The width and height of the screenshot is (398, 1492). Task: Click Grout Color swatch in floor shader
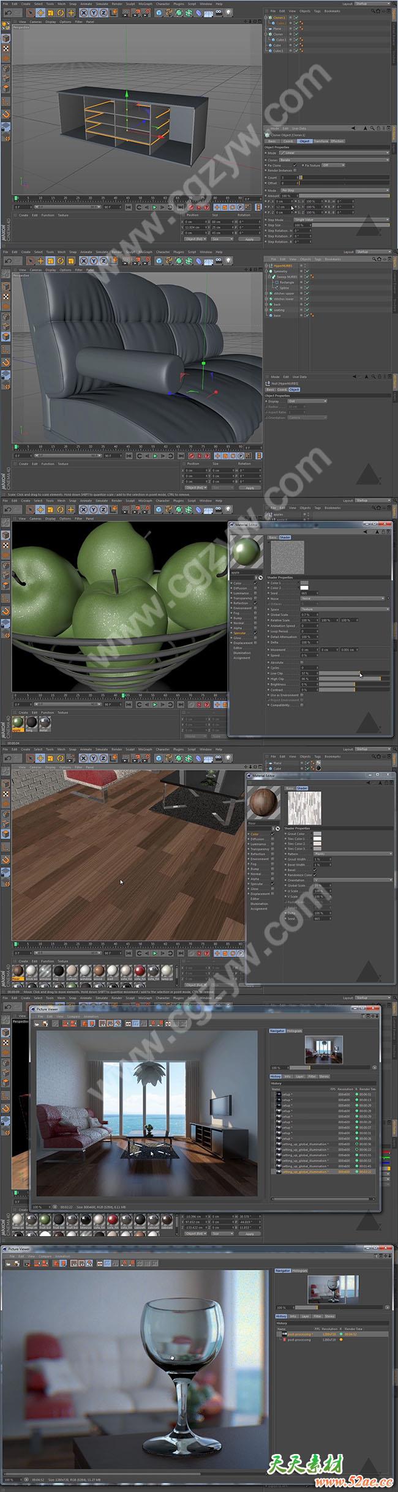coord(317,834)
